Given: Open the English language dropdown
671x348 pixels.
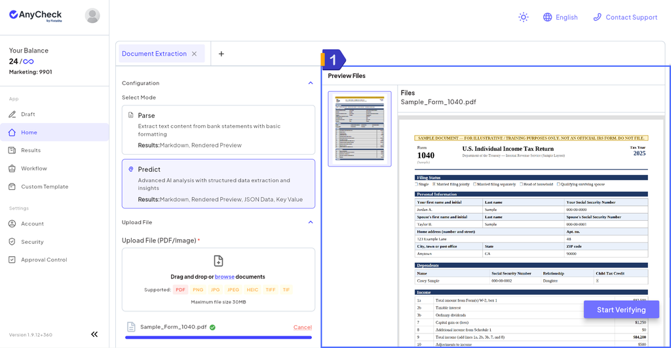Looking at the screenshot, I should [x=560, y=17].
